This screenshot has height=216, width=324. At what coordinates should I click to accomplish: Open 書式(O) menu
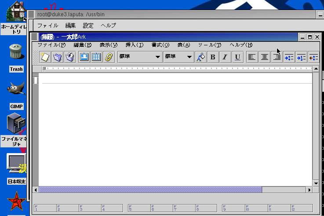[x=160, y=45]
